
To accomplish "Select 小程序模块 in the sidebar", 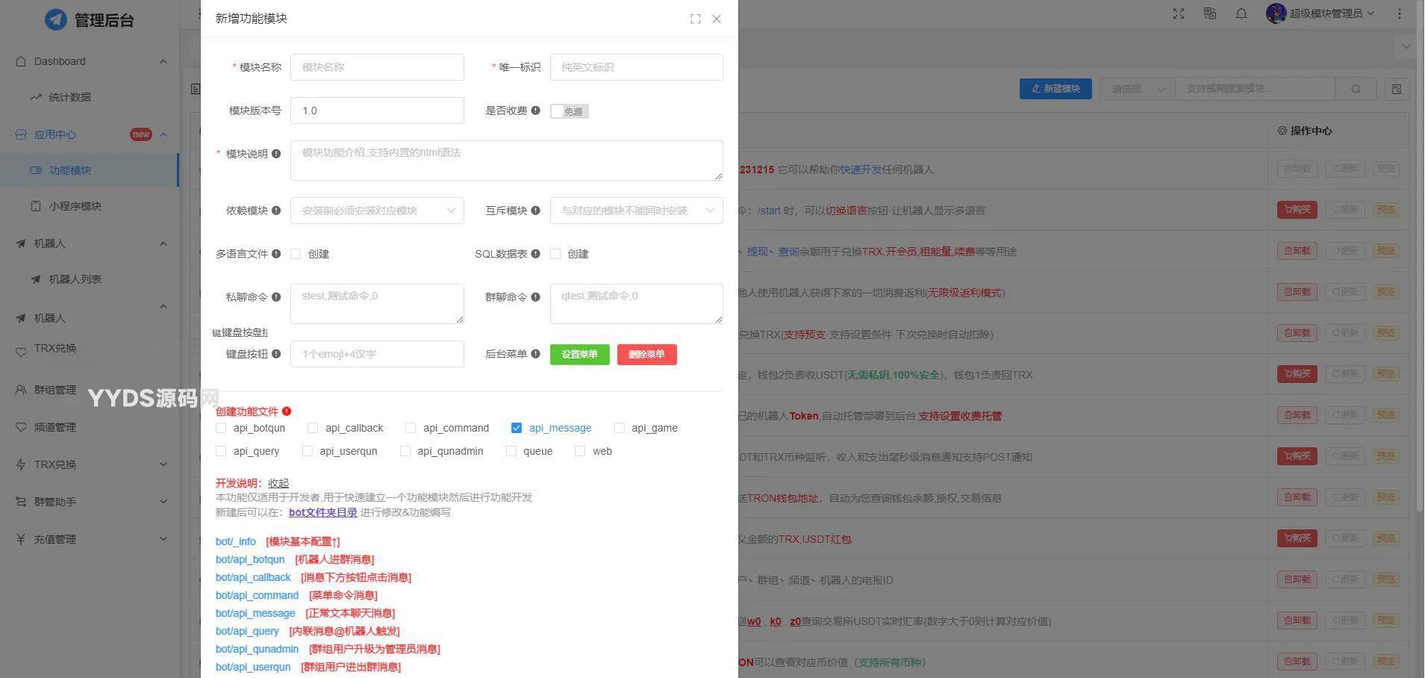I will (x=75, y=206).
